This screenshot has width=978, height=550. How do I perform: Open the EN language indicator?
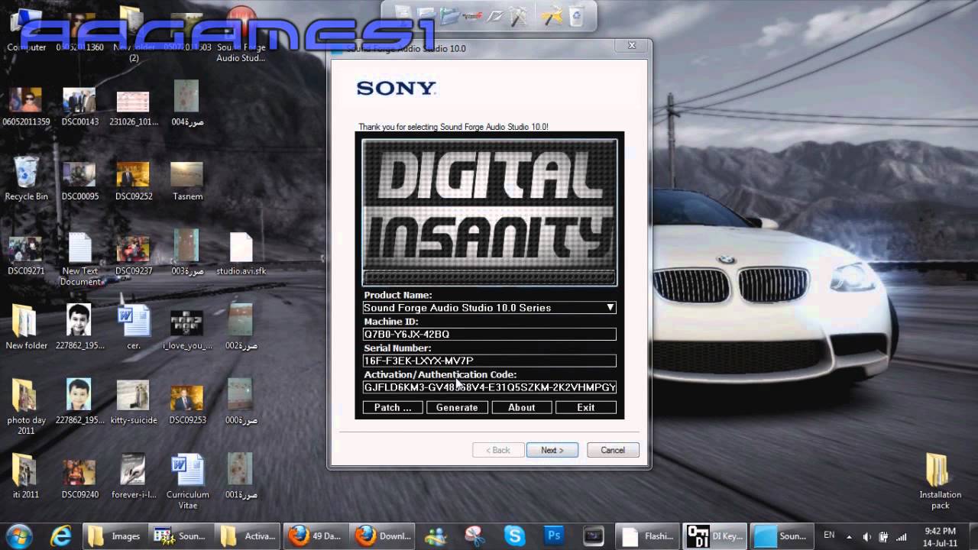coord(829,535)
